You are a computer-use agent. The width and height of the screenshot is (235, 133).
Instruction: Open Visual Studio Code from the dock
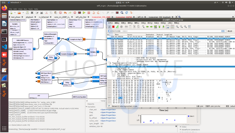[4, 47]
